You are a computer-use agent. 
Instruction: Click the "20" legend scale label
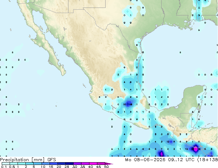(x=59, y=167)
